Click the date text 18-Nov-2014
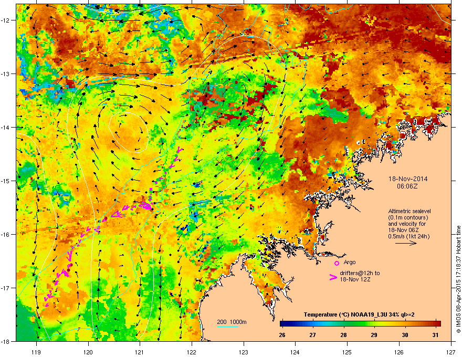462x357 pixels. click(408, 179)
